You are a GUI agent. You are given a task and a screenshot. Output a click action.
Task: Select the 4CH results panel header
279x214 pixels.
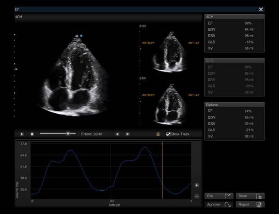click(235, 17)
